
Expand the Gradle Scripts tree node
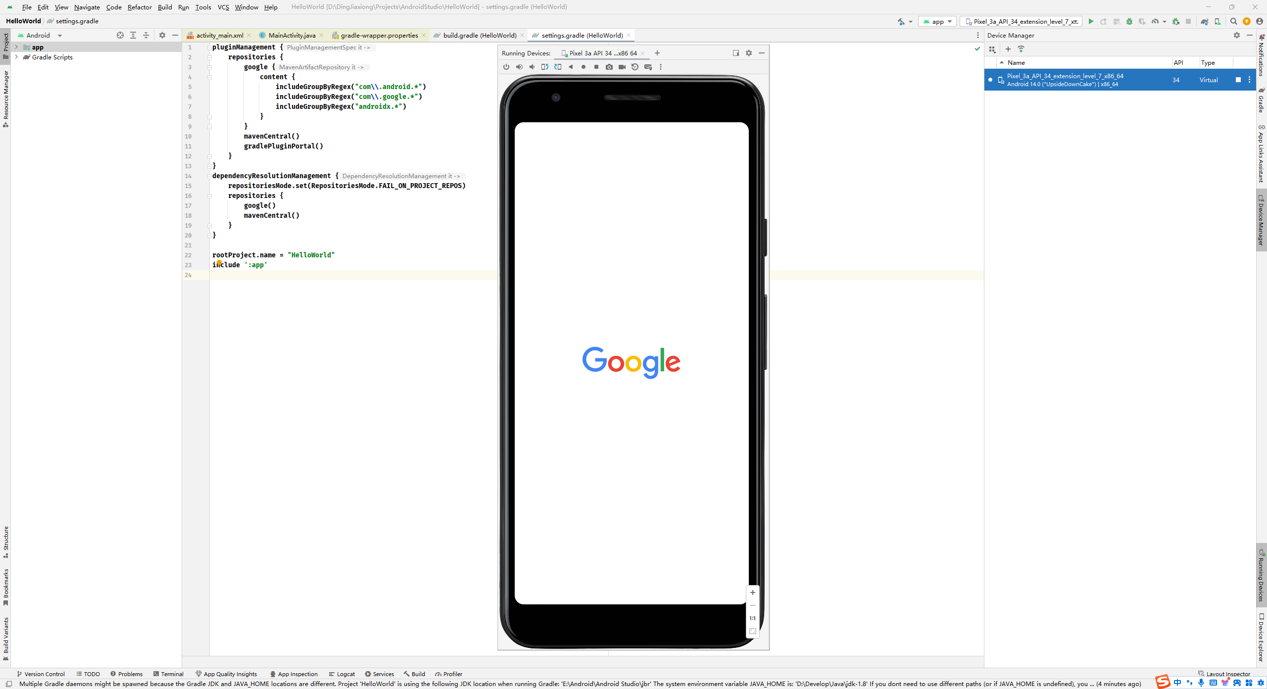(16, 57)
